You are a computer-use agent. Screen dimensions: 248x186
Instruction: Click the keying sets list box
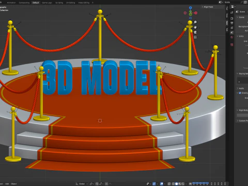pyautogui.click(x=242, y=80)
